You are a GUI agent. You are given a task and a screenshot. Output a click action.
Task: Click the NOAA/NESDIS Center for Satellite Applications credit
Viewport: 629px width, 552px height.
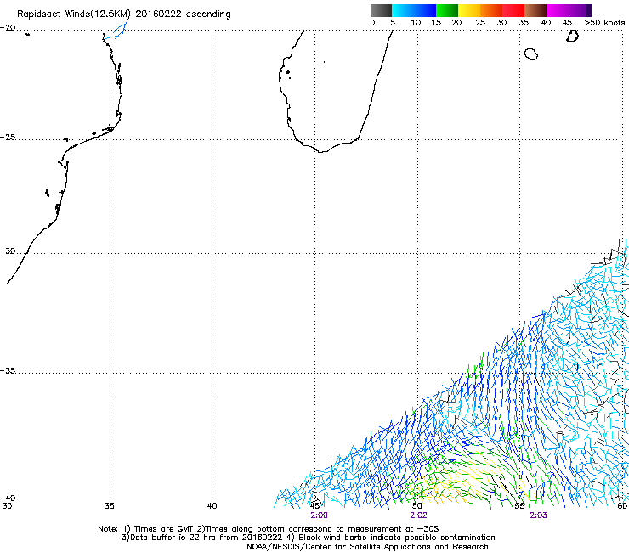[x=367, y=547]
